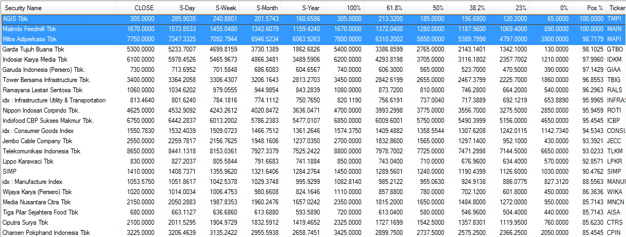Select the Mitra Adiperkasa Tbk row
Screen dimensions: 626x237
pos(313,39)
